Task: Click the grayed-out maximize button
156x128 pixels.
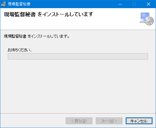Action: tap(134, 4)
